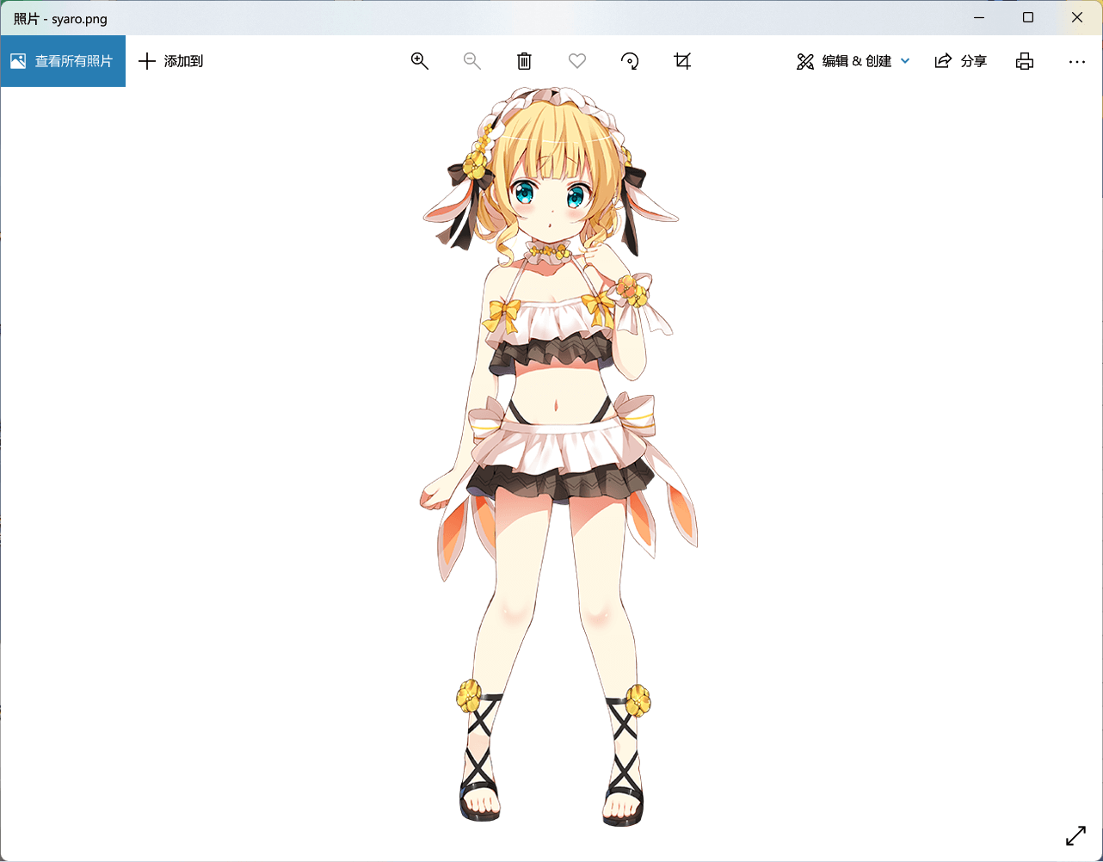The image size is (1103, 862).
Task: Add photo to favorites heart icon
Action: [577, 61]
